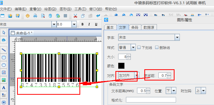The height and width of the screenshot is (105, 214).
Task: Open the 字体 font dropdown in properties
Action: [x=177, y=37]
